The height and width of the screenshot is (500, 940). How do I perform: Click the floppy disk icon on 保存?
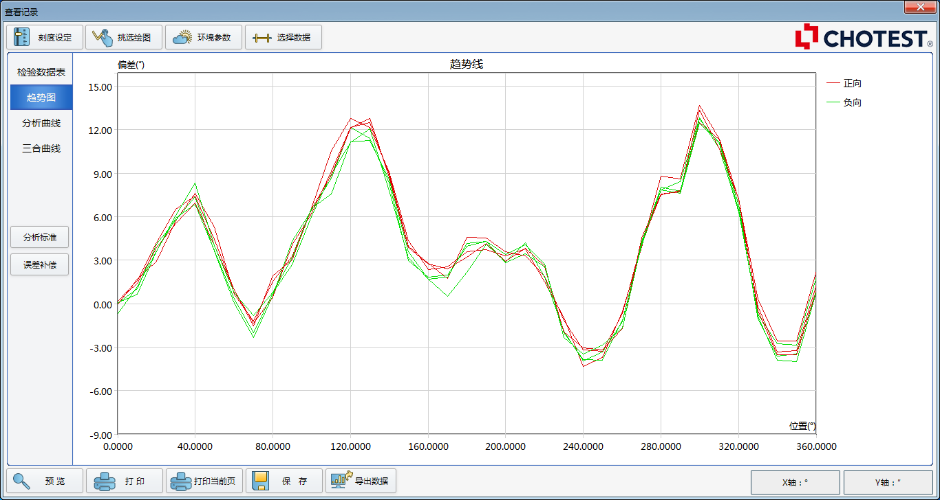[x=260, y=481]
